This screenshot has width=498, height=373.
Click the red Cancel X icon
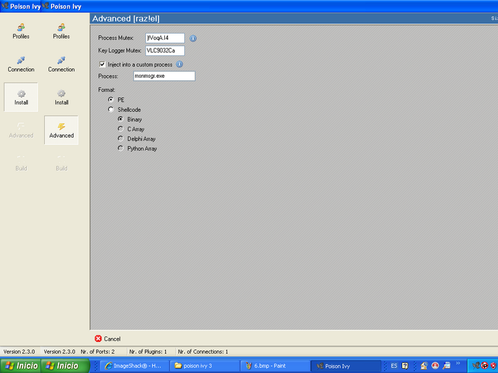point(98,339)
